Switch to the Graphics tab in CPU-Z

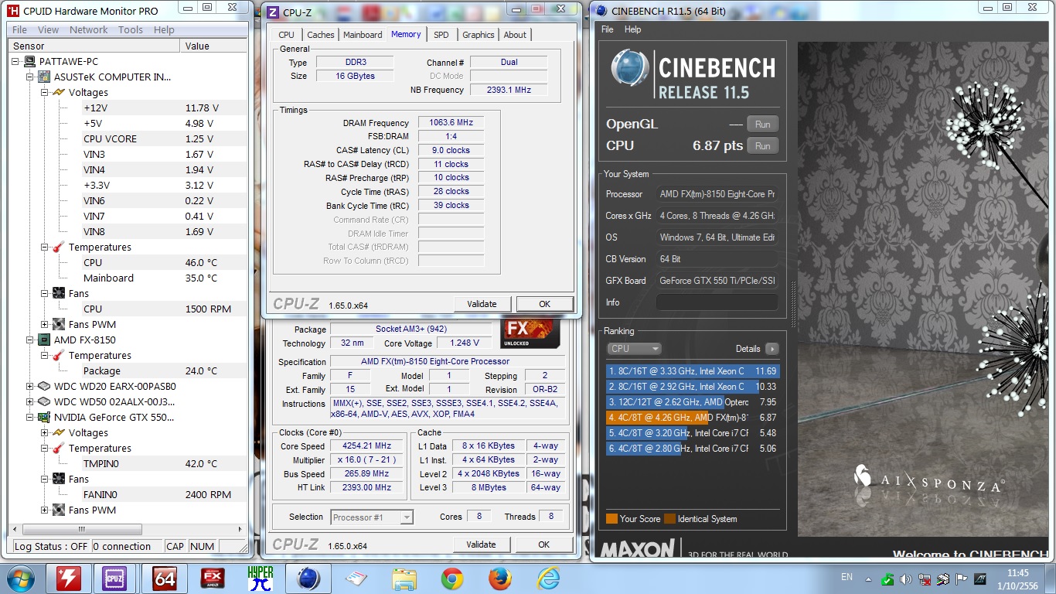479,35
